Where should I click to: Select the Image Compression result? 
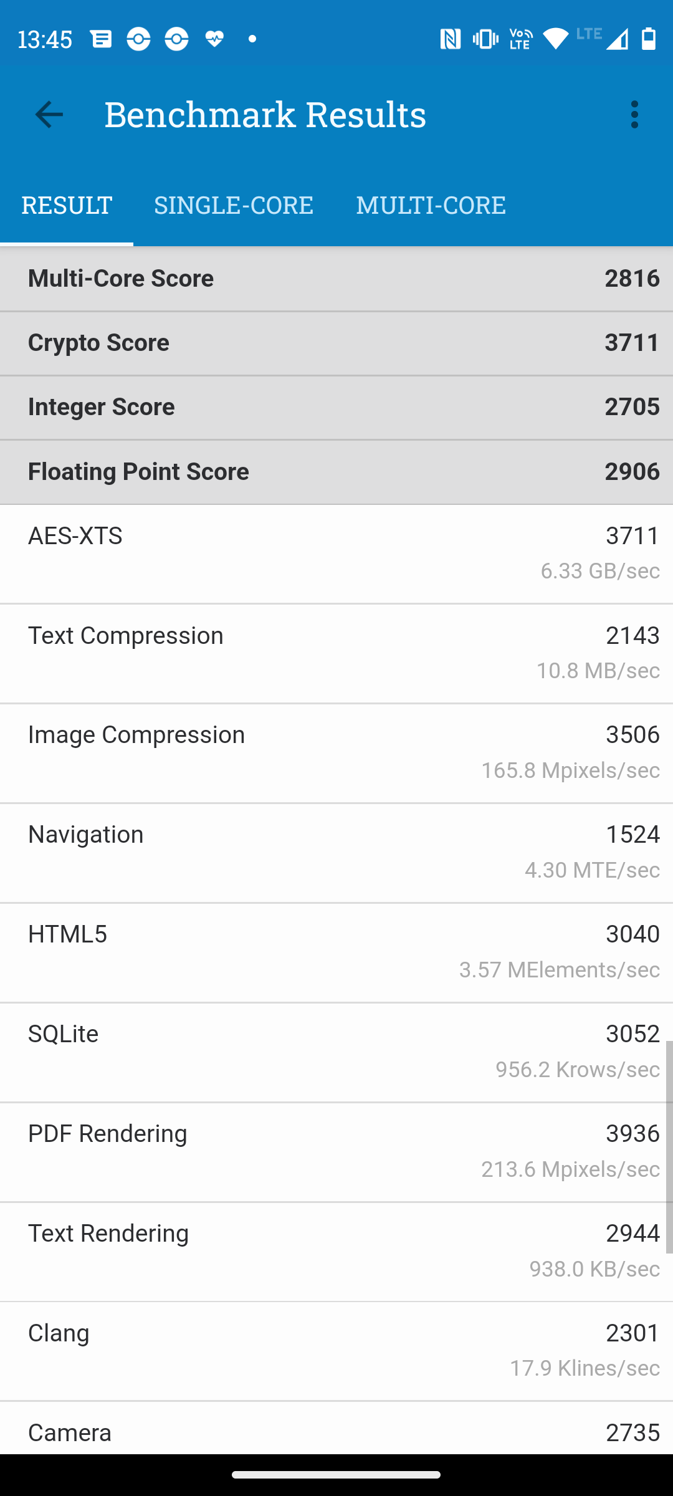[x=336, y=752]
